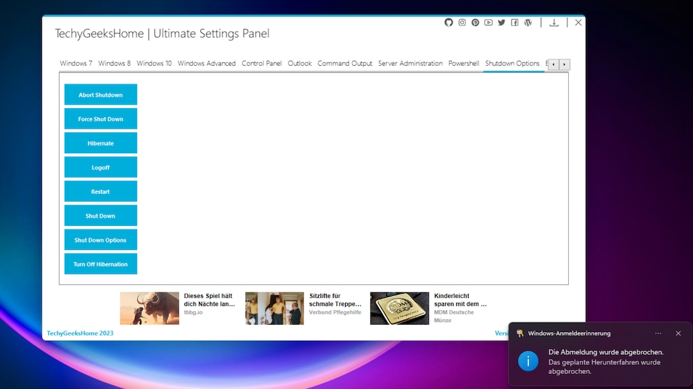Click the 'Die Abmeldung wurde abgebrochen' notification text
The width and height of the screenshot is (693, 389).
pos(606,352)
